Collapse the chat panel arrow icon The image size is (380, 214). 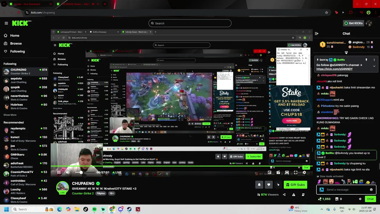316,34
